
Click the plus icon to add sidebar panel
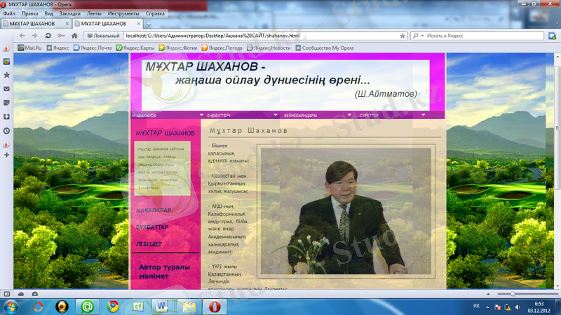click(6, 155)
